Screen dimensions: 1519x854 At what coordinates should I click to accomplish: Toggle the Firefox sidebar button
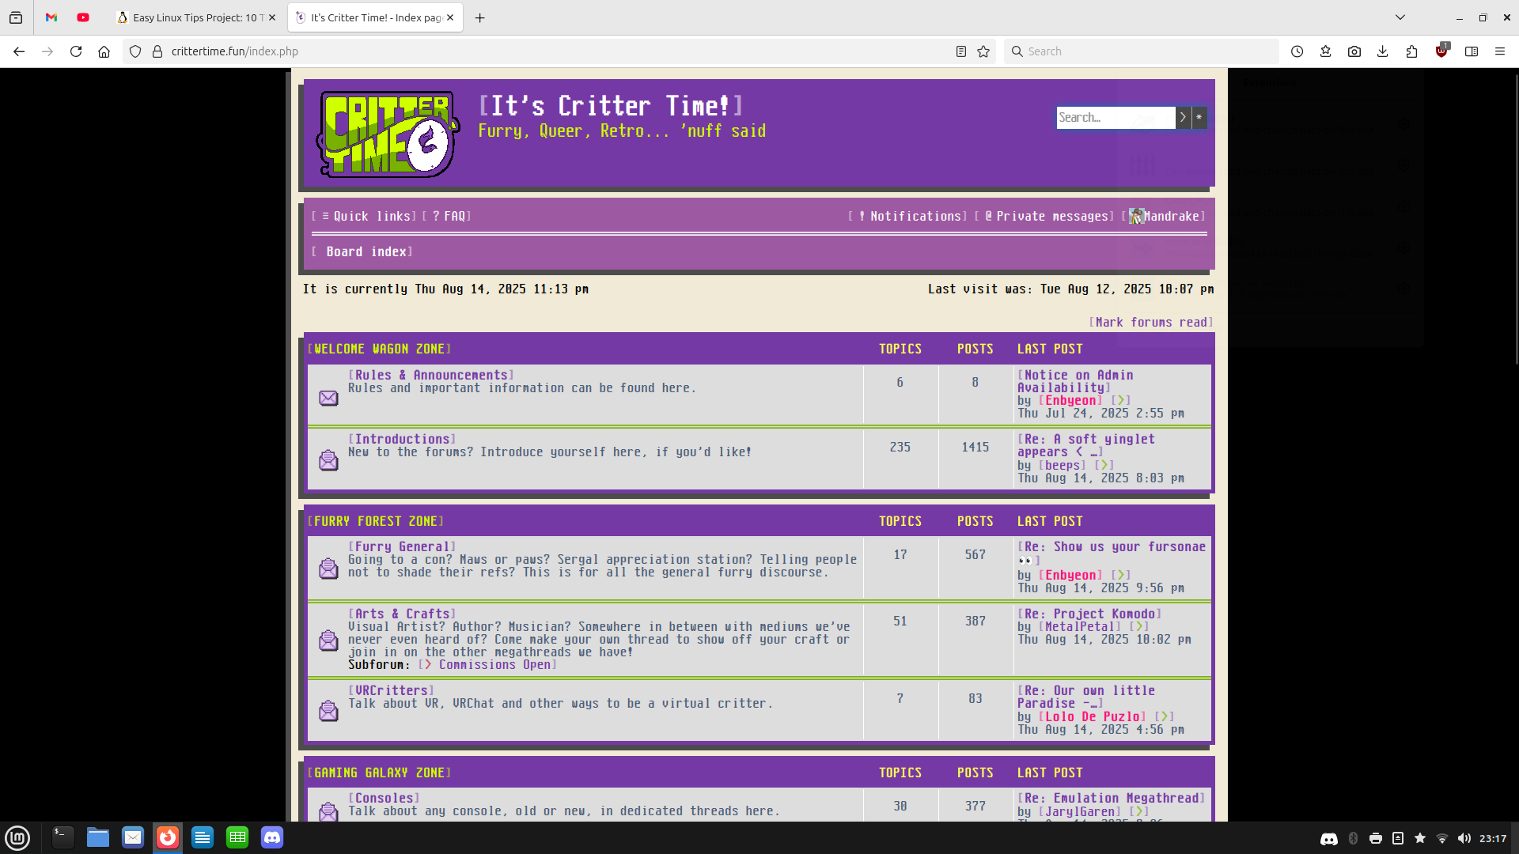[x=1472, y=51]
